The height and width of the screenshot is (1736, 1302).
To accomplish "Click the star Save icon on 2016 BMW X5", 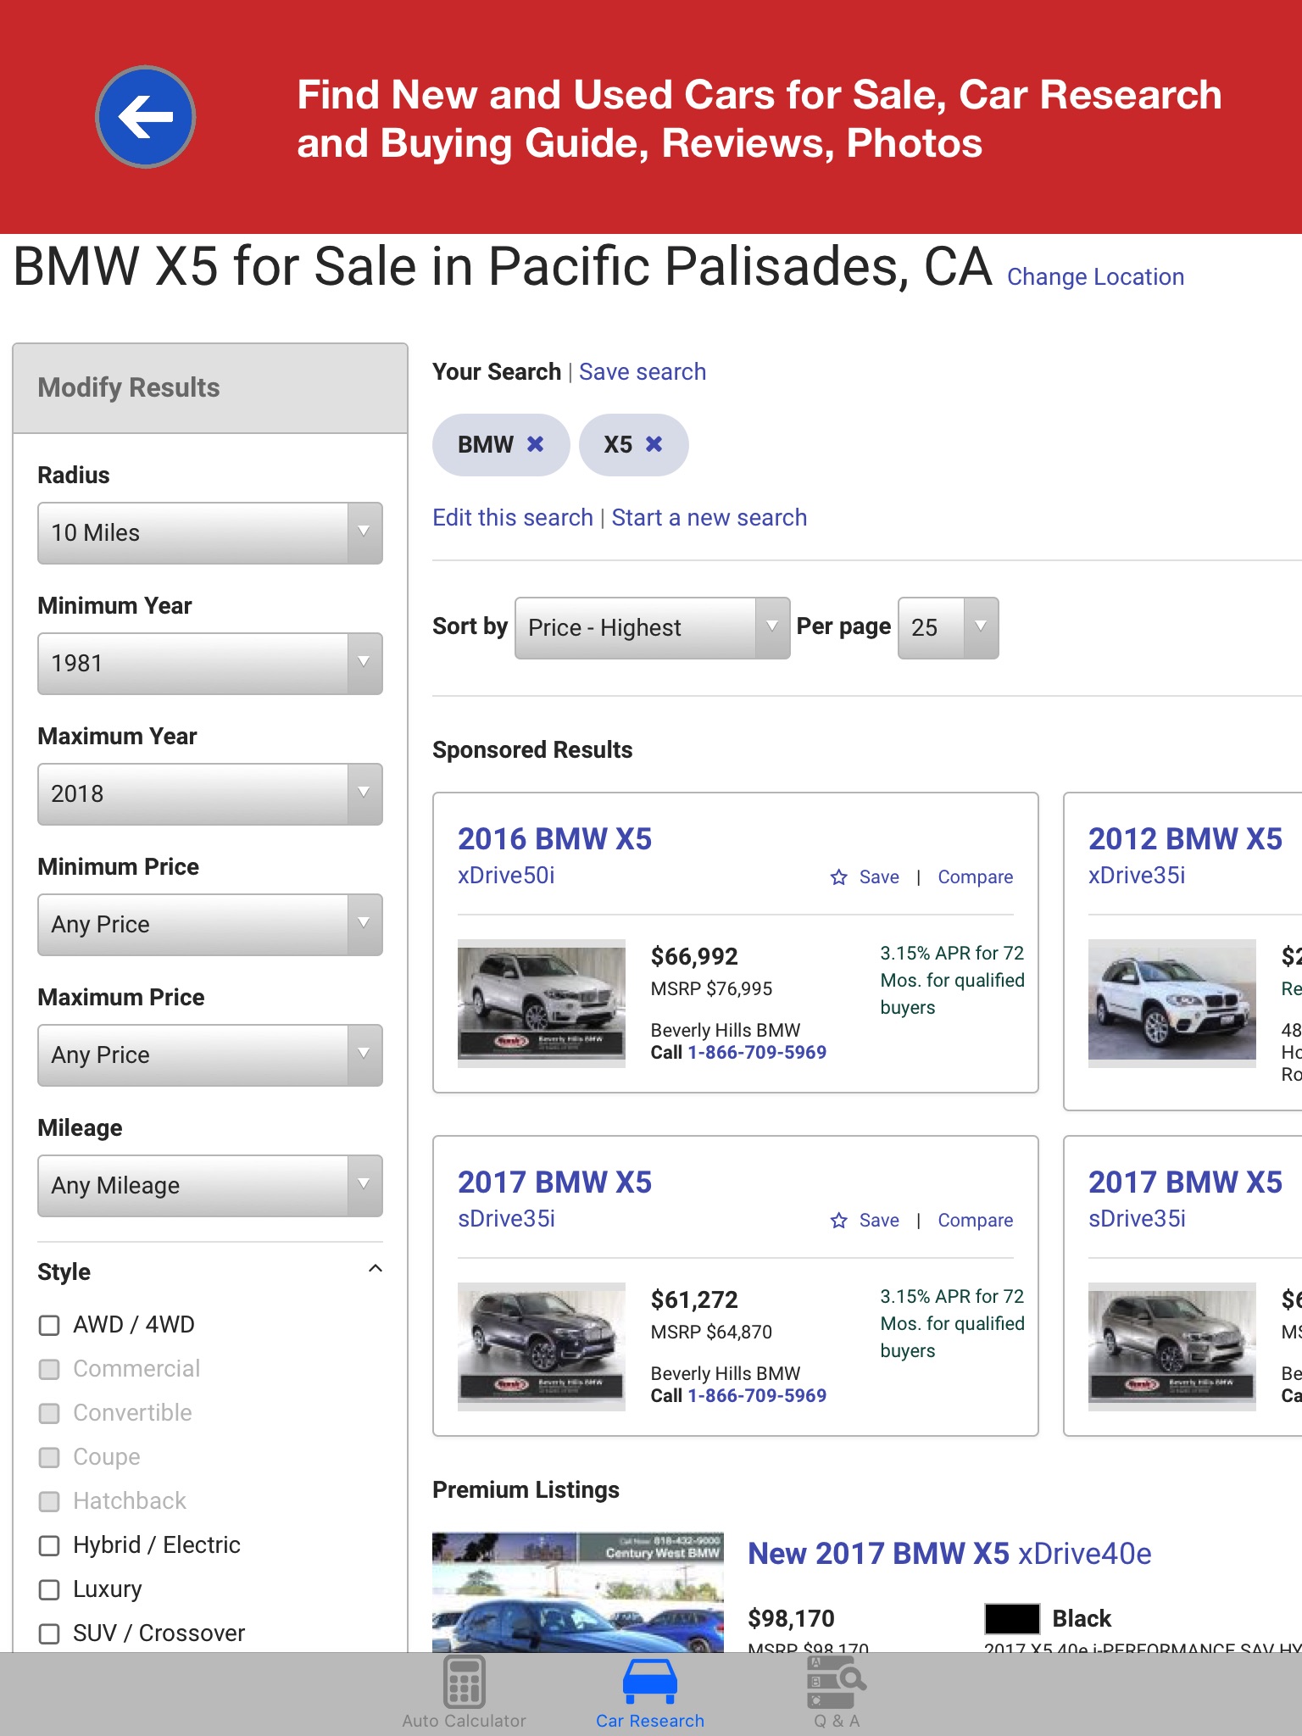I will coord(839,877).
